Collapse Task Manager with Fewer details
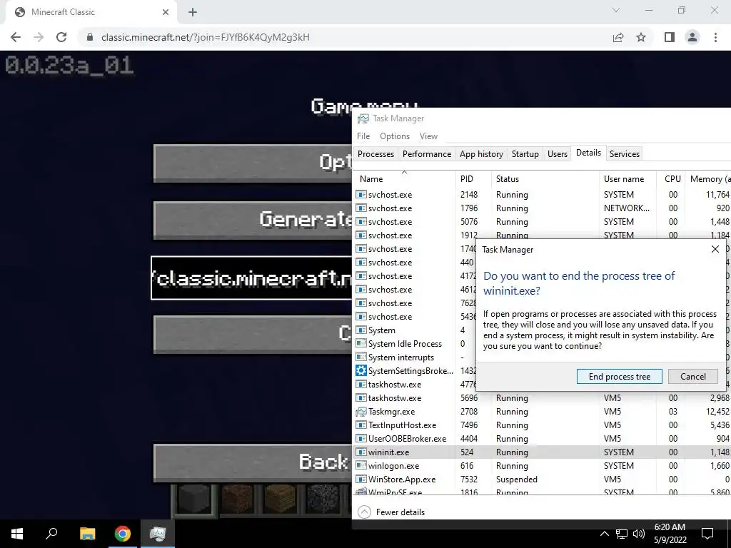 tap(391, 512)
